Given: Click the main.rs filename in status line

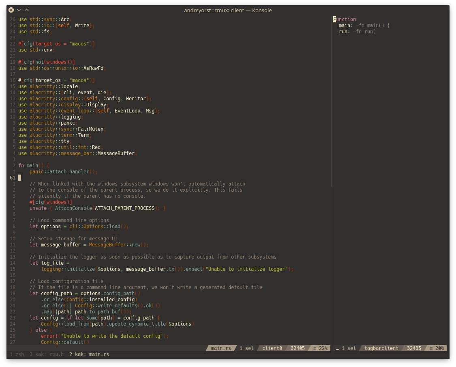Looking at the screenshot, I should click(x=221, y=348).
